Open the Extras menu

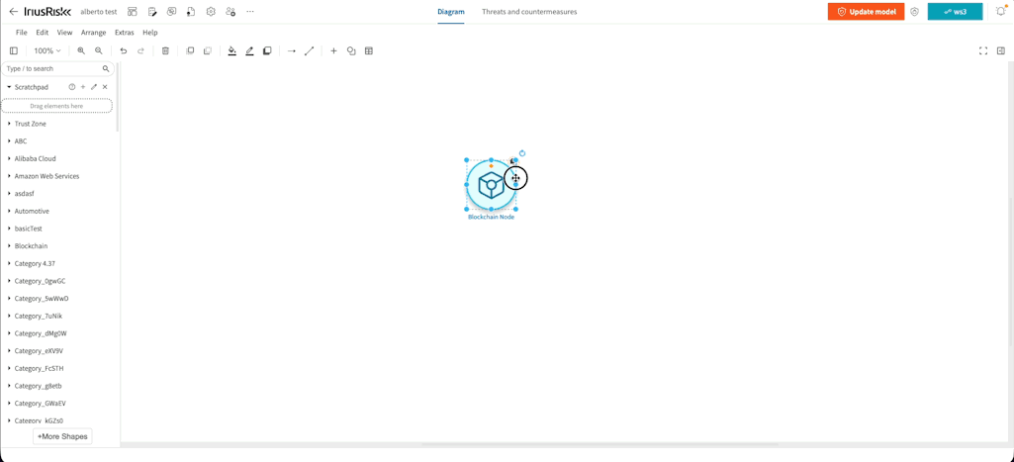pyautogui.click(x=125, y=33)
